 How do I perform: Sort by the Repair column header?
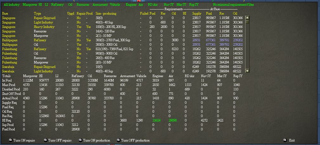(x=81, y=13)
